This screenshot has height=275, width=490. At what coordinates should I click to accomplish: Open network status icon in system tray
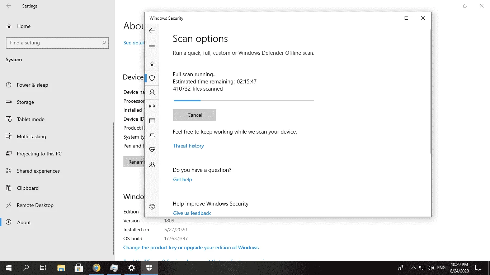tap(422, 268)
